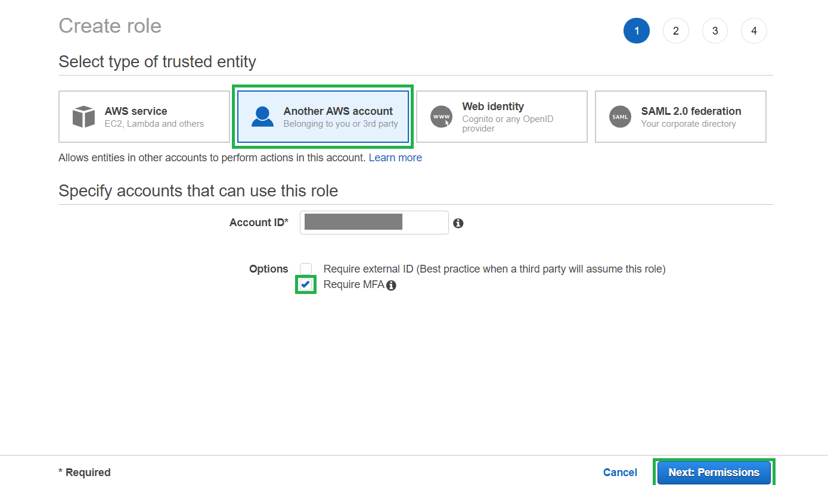
Task: Select the AWS service trusted entity icon
Action: coord(84,117)
